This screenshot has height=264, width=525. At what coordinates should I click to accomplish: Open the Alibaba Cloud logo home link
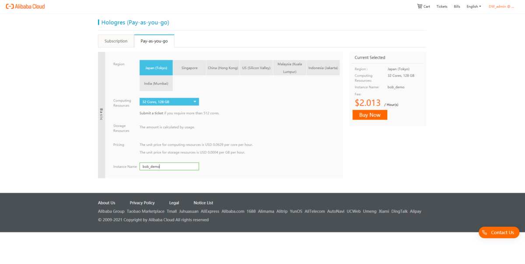25,7
